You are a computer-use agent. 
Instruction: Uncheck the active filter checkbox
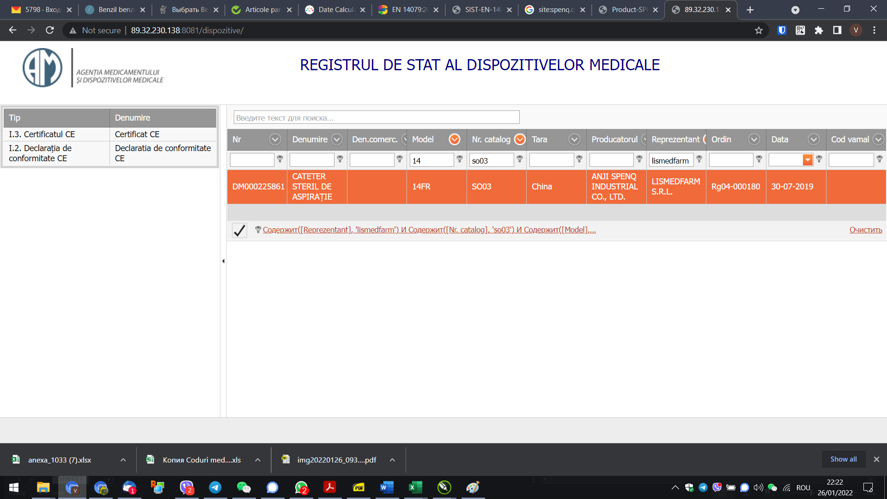pyautogui.click(x=239, y=230)
